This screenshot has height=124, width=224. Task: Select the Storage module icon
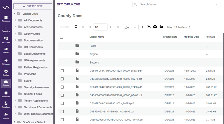(6, 83)
